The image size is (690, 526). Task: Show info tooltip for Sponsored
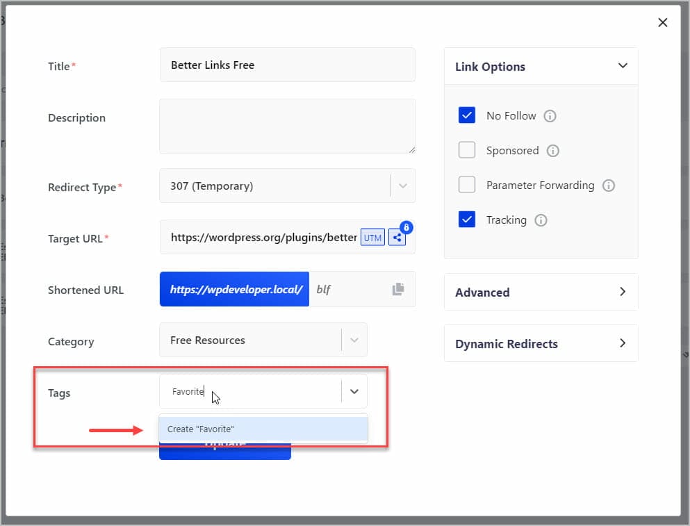(552, 151)
